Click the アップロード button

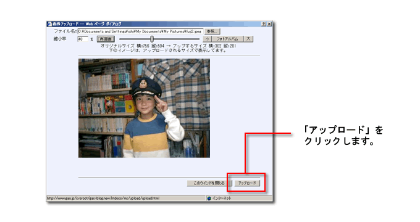(x=247, y=183)
